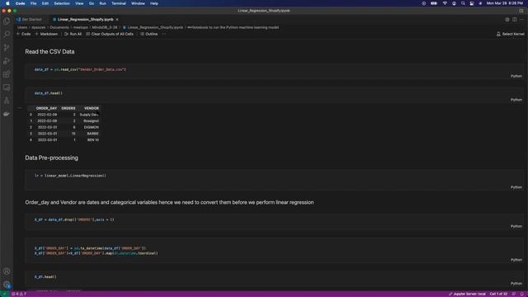
Task: Click the feedback icon in status bar
Action: [514, 294]
